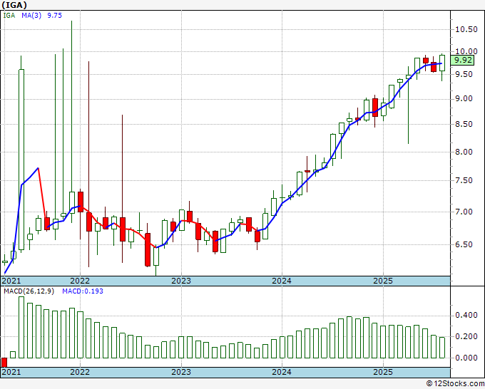Viewport: 485px width, 389px height.
Task: Click 2023 on the price chart timeline
Action: coord(181,281)
